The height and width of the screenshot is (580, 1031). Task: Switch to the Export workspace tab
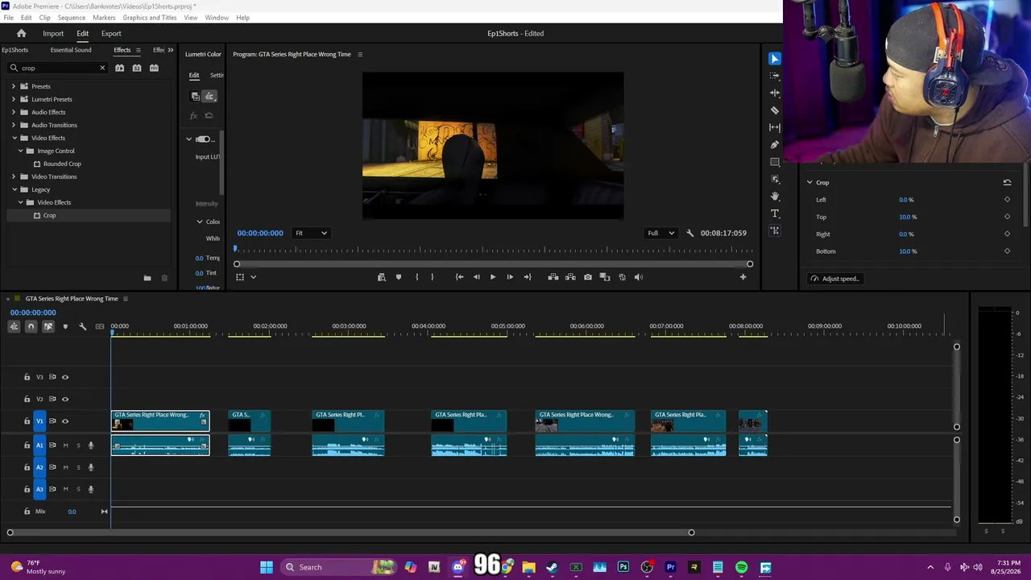(111, 34)
